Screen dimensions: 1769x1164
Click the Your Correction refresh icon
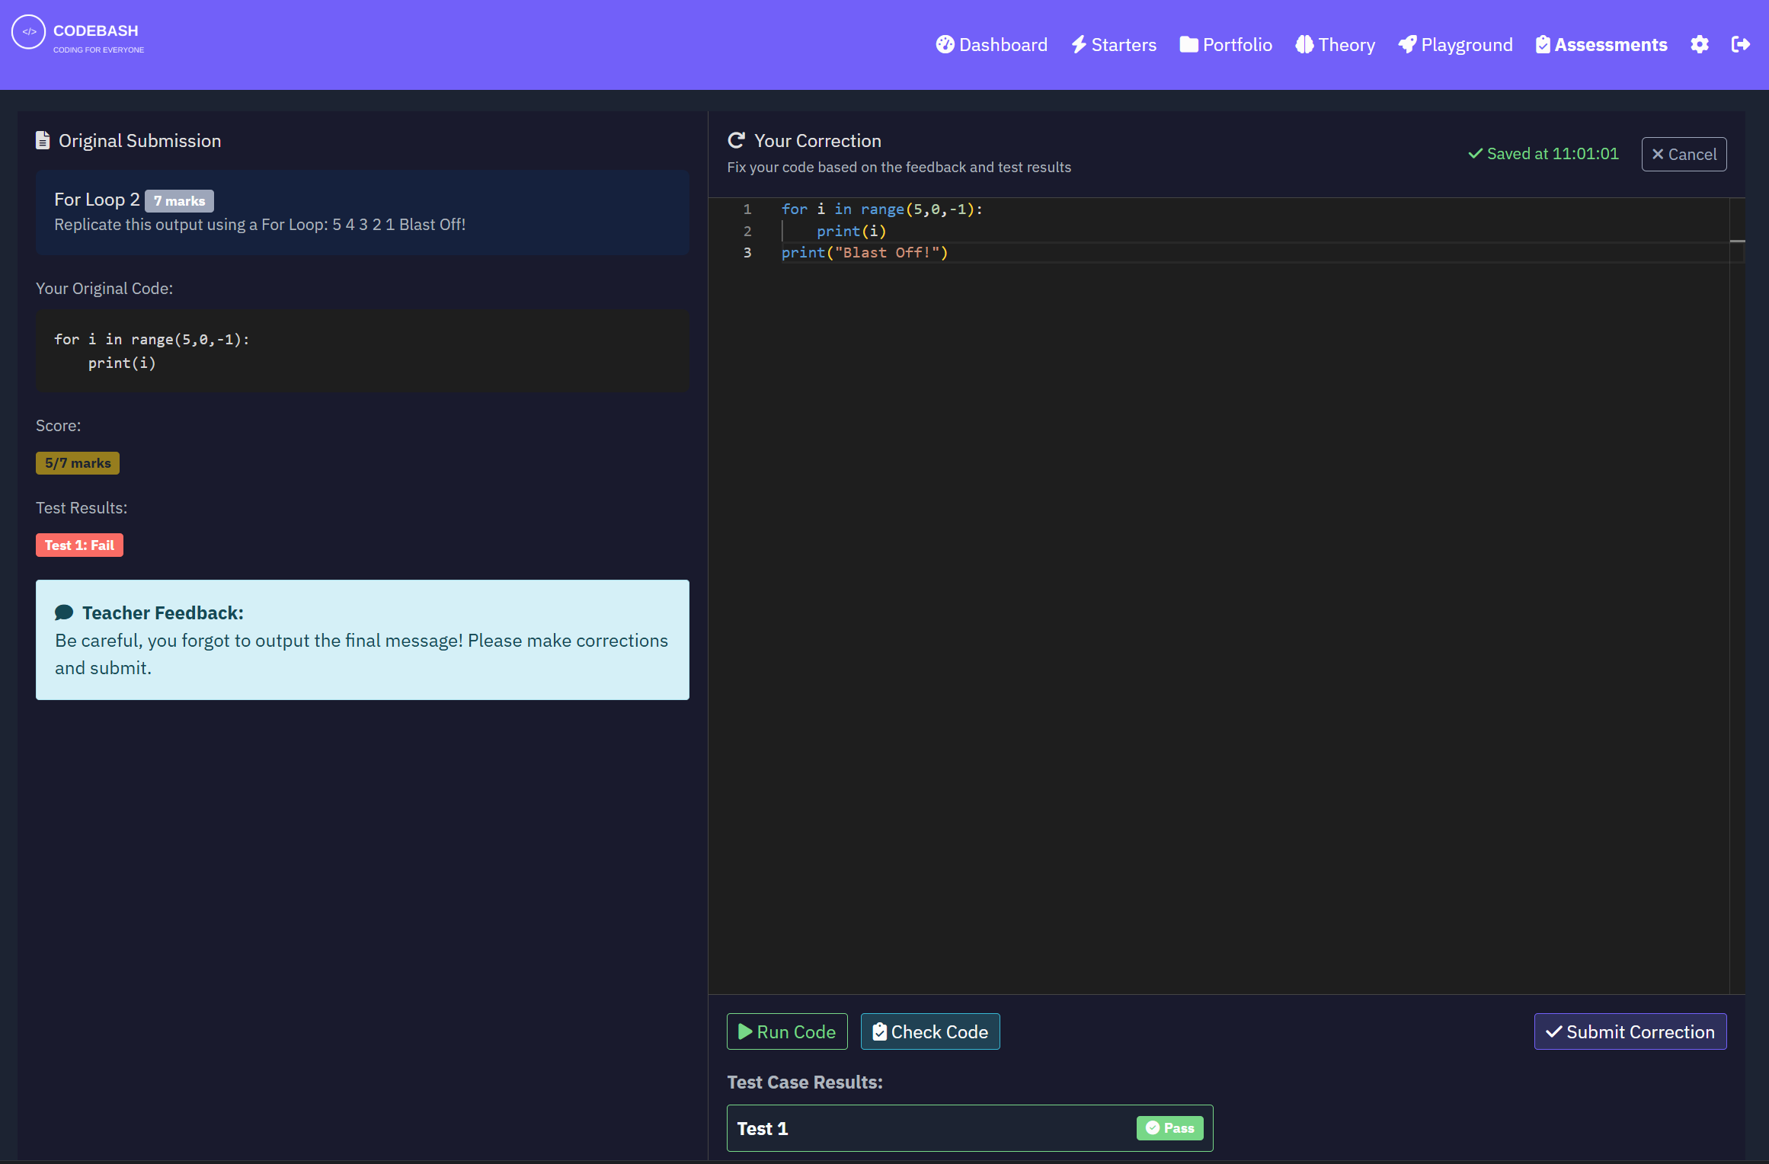pos(736,141)
